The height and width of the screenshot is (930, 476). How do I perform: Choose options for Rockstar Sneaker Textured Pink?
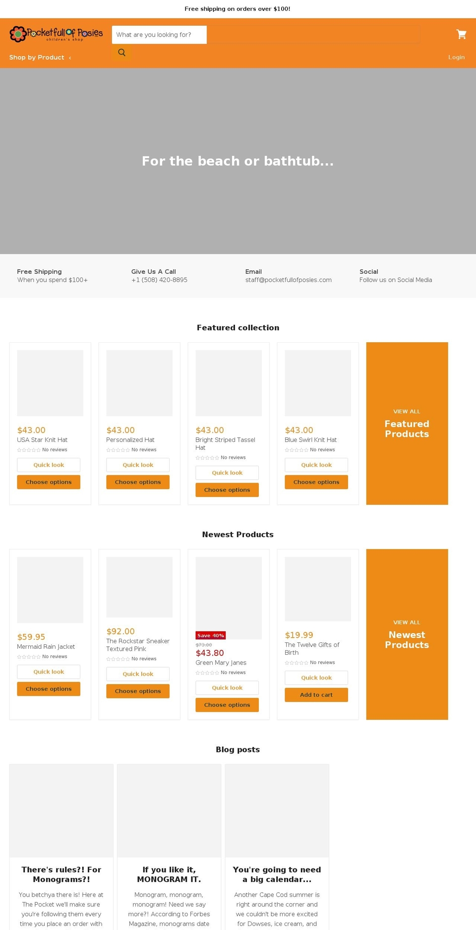tap(138, 691)
